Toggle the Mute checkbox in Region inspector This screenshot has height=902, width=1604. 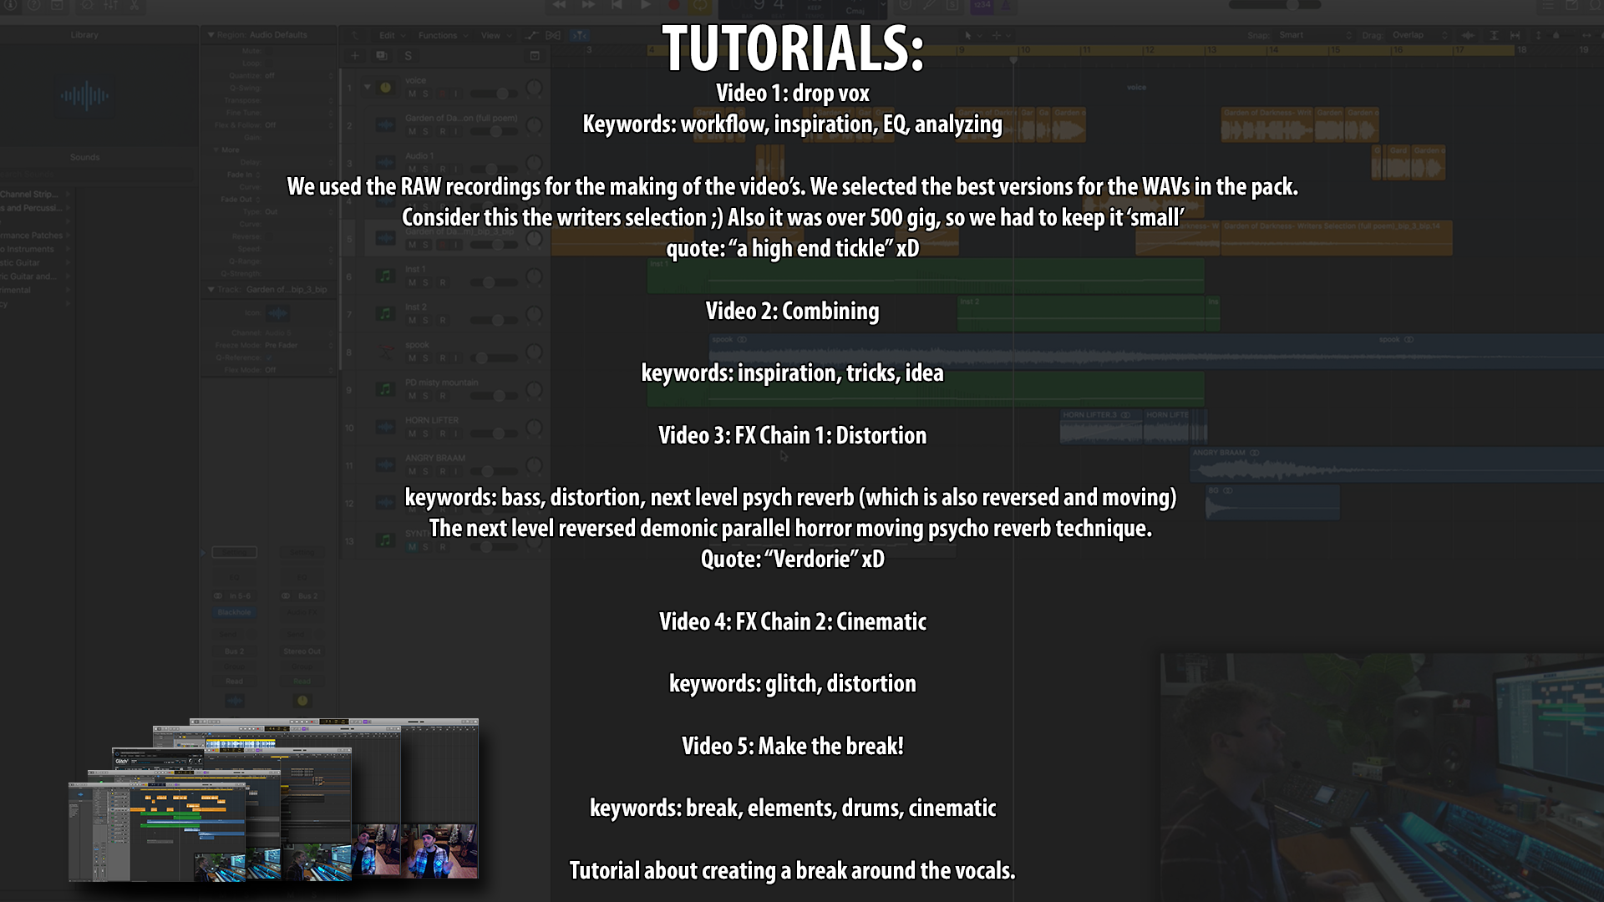tap(267, 51)
